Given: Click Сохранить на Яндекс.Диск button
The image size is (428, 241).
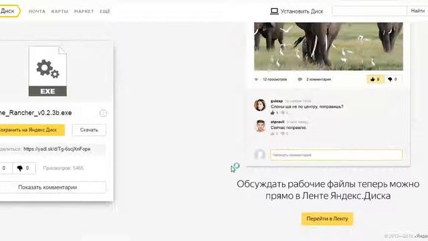Looking at the screenshot, I should (32, 130).
